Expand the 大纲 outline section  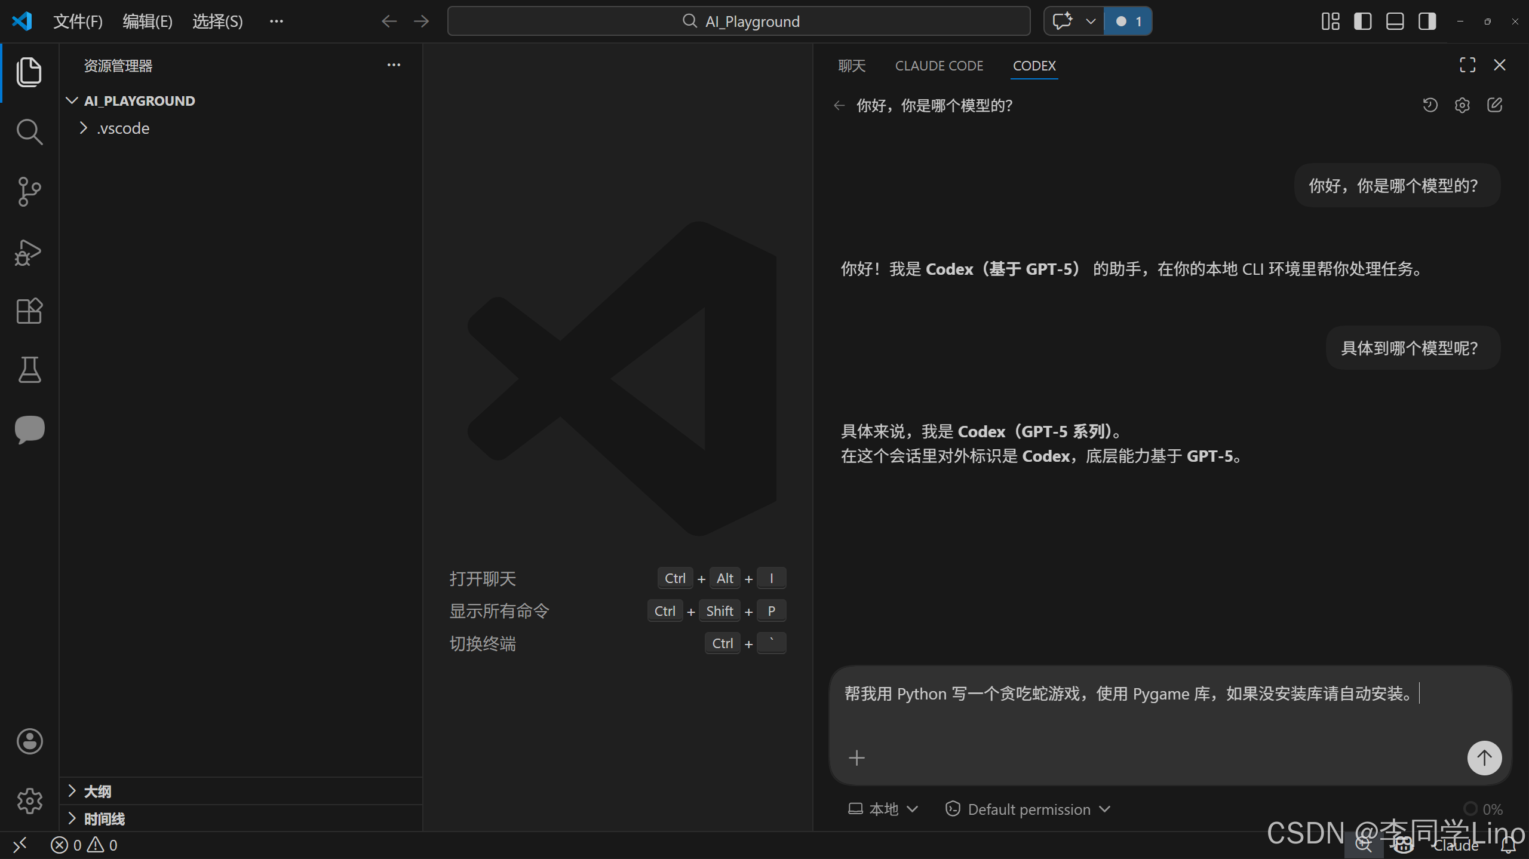coord(97,791)
